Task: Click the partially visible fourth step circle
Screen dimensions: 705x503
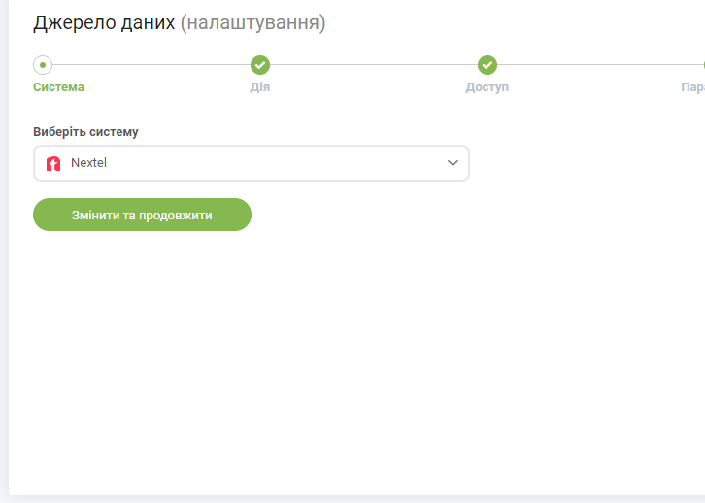Action: click(702, 65)
